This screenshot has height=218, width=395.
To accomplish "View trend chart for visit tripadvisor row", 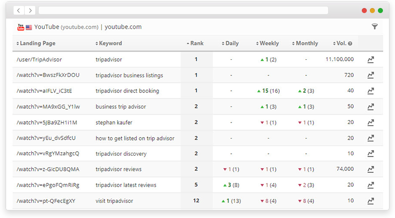I will (371, 201).
